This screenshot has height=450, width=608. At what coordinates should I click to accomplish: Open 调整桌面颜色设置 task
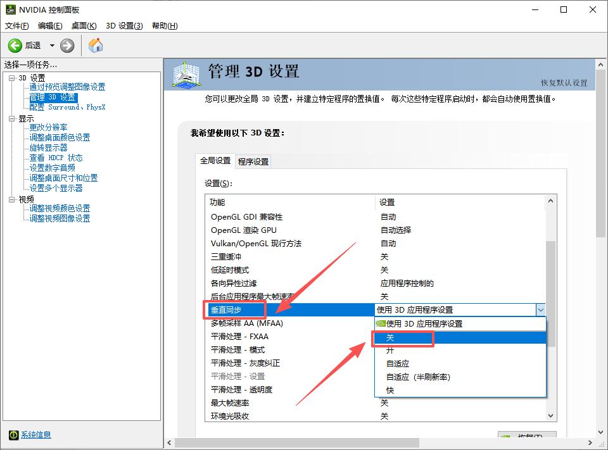60,137
